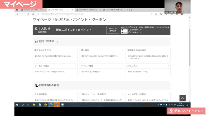207x116 pixels.
Task: Click the read aloud icon in address bar
Action: [152, 14]
